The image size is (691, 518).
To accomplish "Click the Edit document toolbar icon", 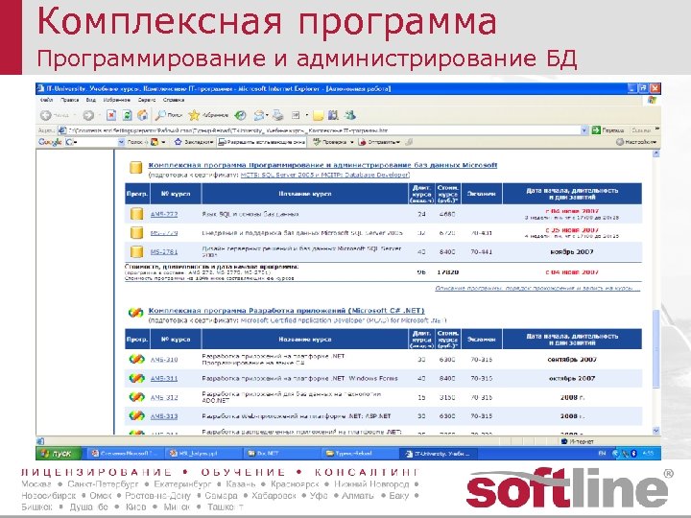I will click(x=296, y=115).
